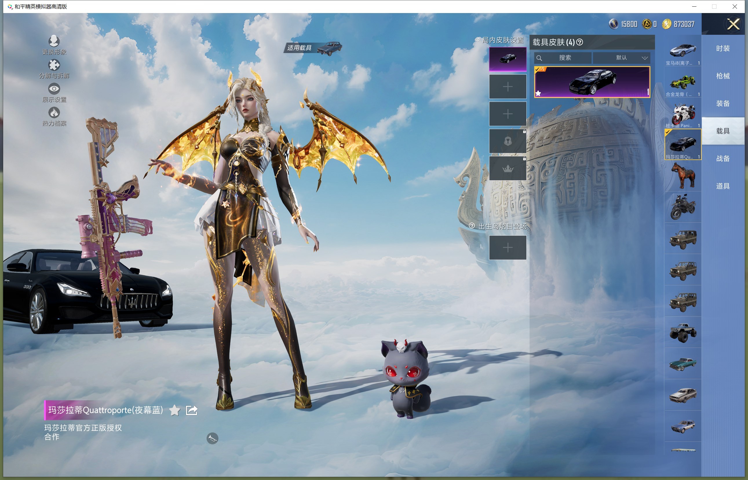The image size is (748, 480).
Task: Favorite the skin with the star icon
Action: point(174,410)
